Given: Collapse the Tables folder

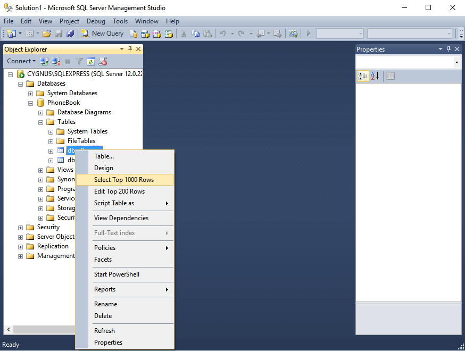Looking at the screenshot, I should coord(40,122).
